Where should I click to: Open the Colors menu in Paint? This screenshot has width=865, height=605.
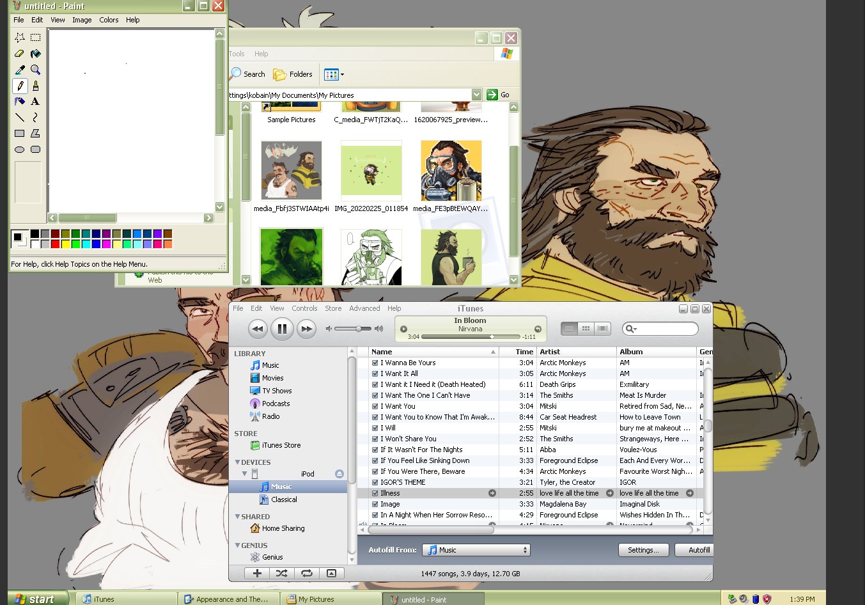(x=109, y=20)
